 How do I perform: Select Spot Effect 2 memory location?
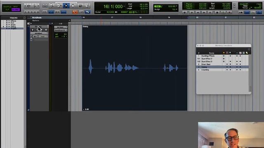coord(207,59)
